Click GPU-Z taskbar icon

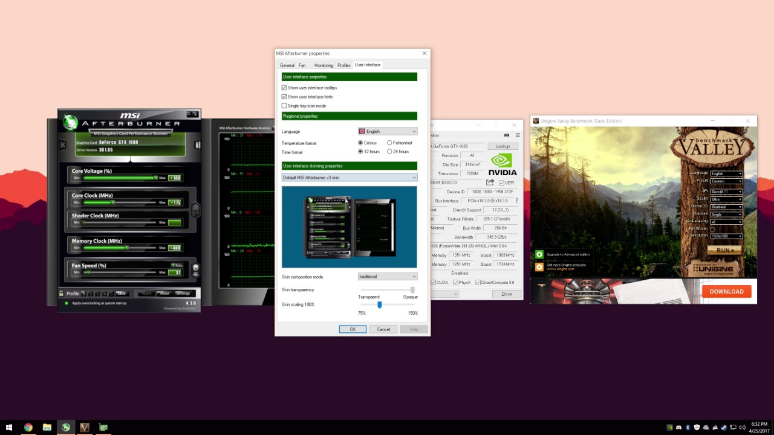(103, 427)
